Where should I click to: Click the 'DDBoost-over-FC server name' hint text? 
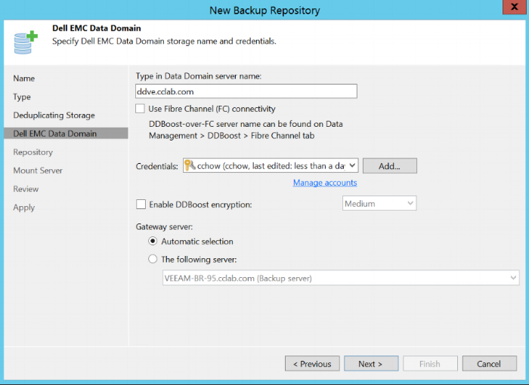pyautogui.click(x=246, y=124)
